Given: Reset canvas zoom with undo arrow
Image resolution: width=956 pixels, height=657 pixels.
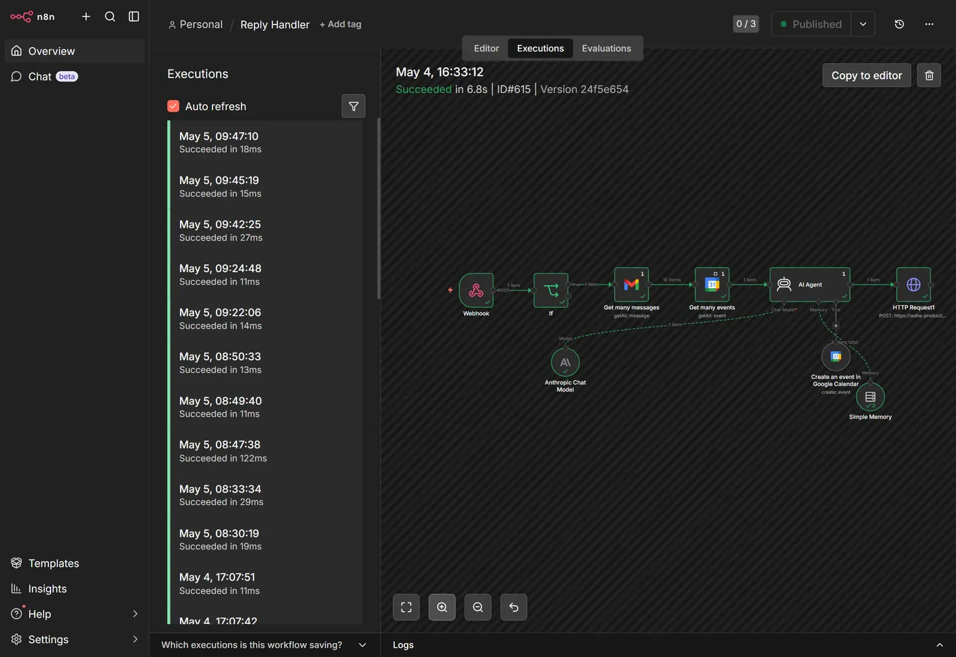Looking at the screenshot, I should pos(514,607).
